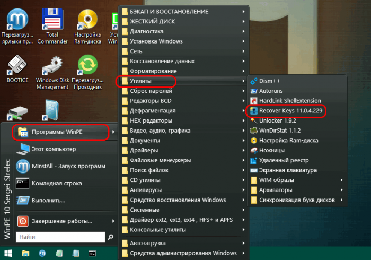Image resolution: width=371 pixels, height=260 pixels.
Task: Open Драйвер ext2, ext3, ext4 folder
Action: coord(183,220)
